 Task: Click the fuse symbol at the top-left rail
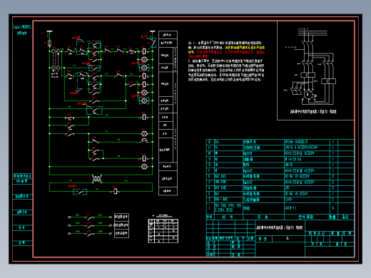(49, 43)
